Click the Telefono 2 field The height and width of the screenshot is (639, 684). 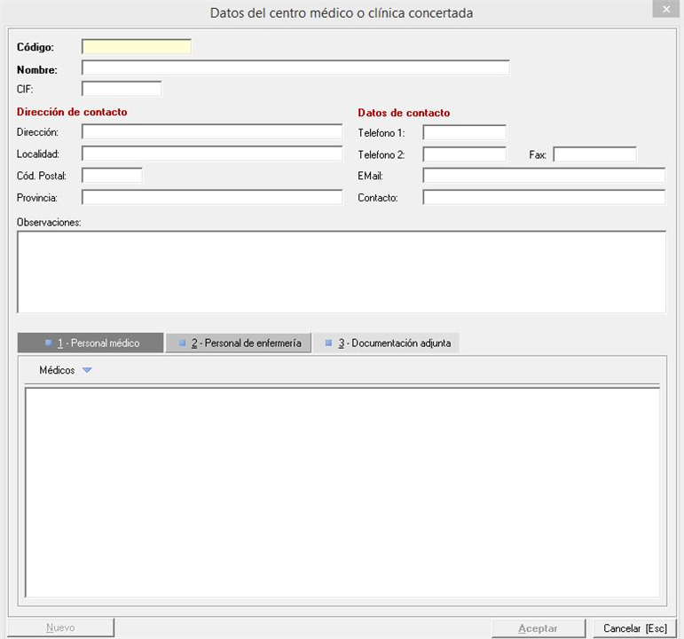click(464, 154)
